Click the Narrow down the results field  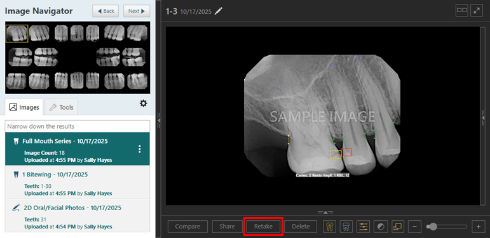pos(78,126)
